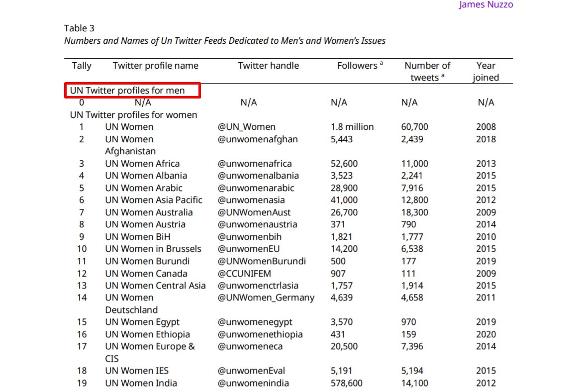Click the 'Year joined' column header
574x390 pixels.
click(x=486, y=72)
